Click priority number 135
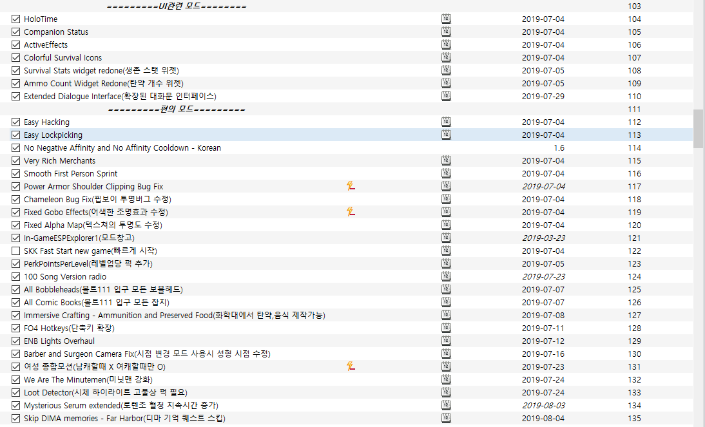The height and width of the screenshot is (427, 705). pos(634,418)
